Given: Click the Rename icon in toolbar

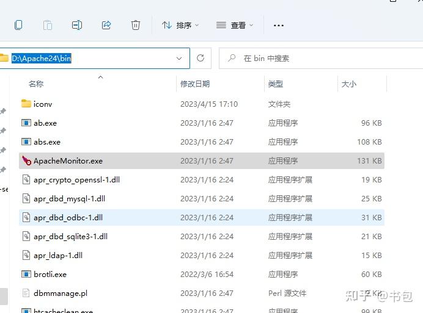Looking at the screenshot, I should [77, 25].
